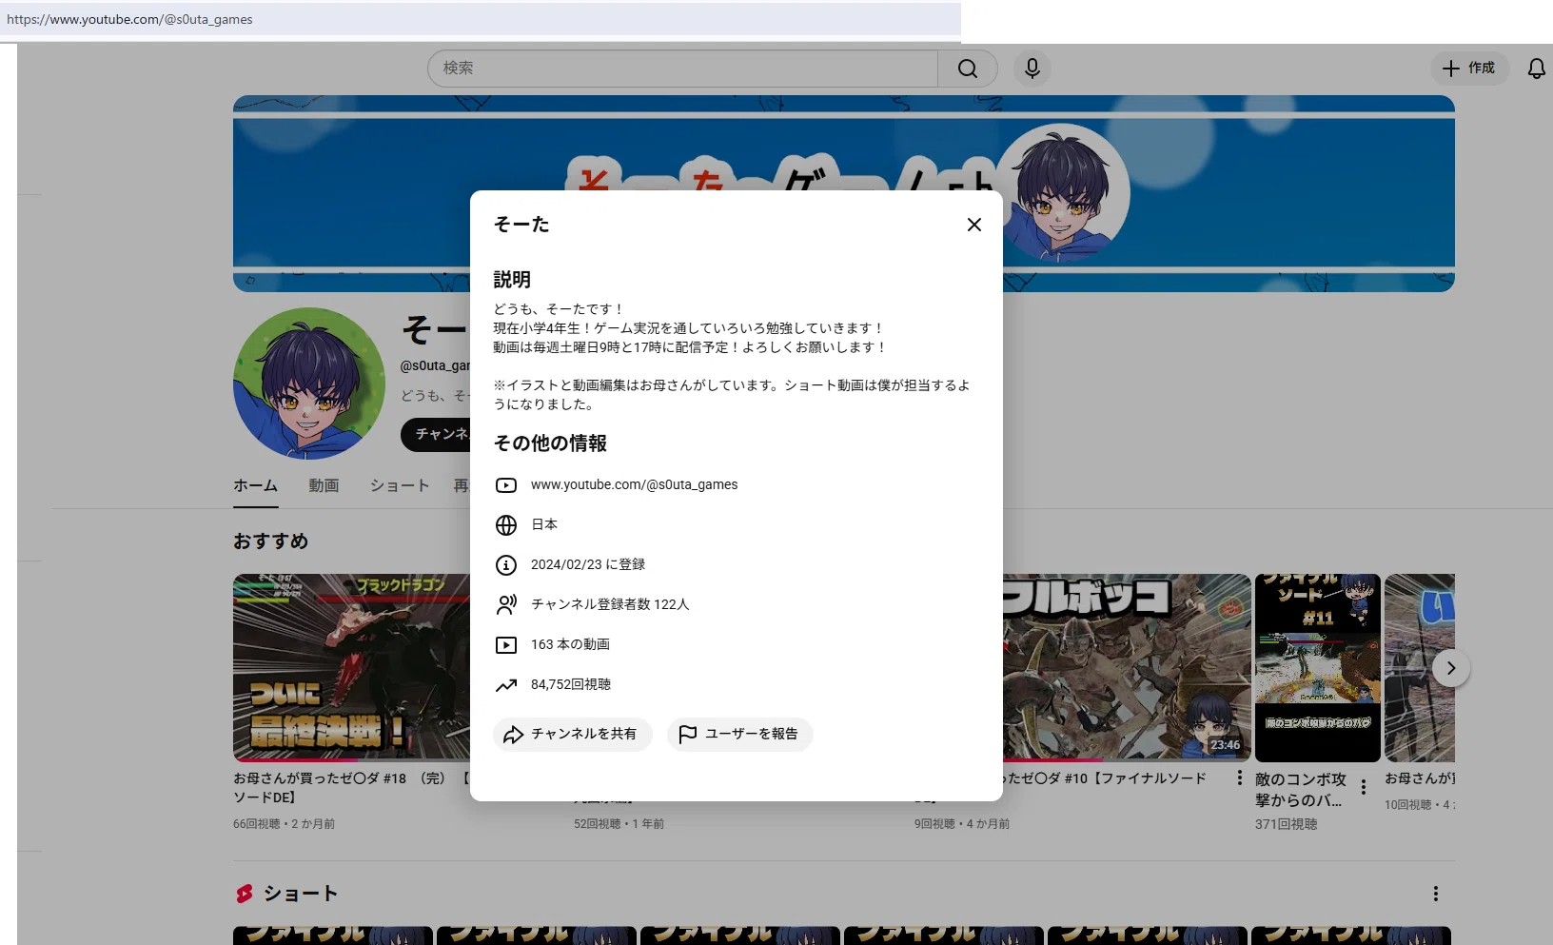Click the 84,752回視聴 view count text
The width and height of the screenshot is (1553, 945).
[571, 684]
